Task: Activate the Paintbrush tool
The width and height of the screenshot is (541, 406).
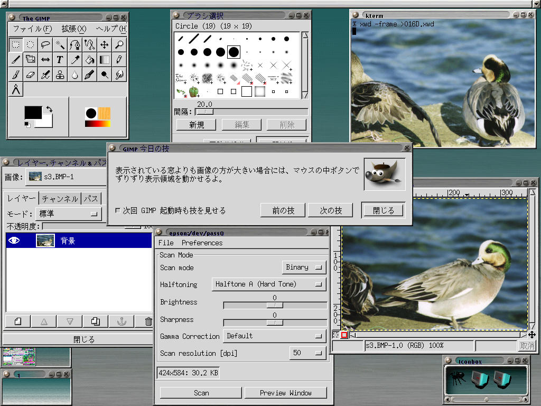Action: [x=15, y=74]
